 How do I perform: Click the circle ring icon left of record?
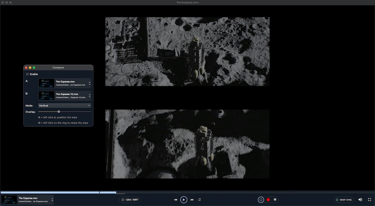click(261, 200)
